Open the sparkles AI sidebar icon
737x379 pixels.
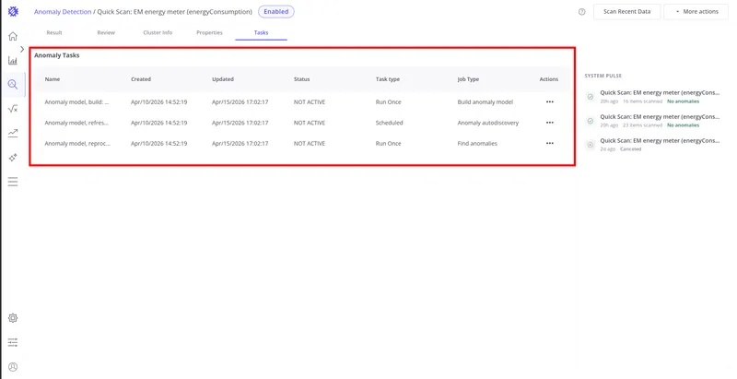[13, 158]
